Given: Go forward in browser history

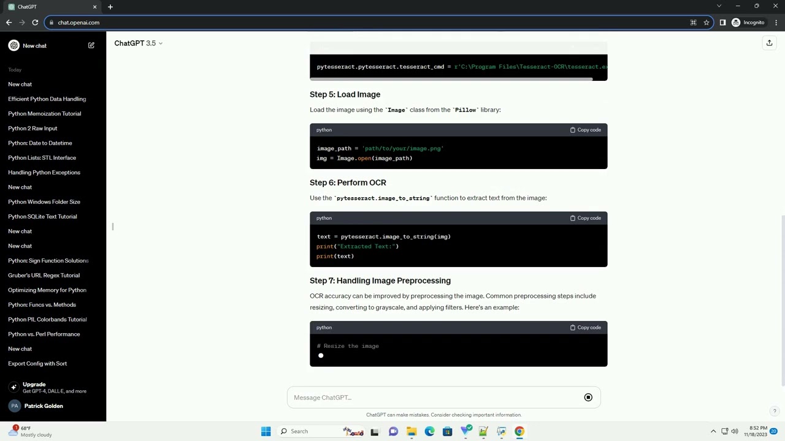Looking at the screenshot, I should tap(22, 23).
